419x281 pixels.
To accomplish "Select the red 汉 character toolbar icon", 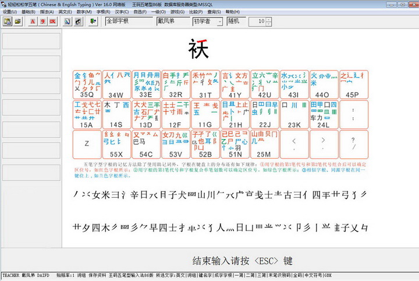I will point(52,22).
